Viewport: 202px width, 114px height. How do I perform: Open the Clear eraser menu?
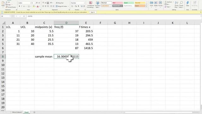168,7
